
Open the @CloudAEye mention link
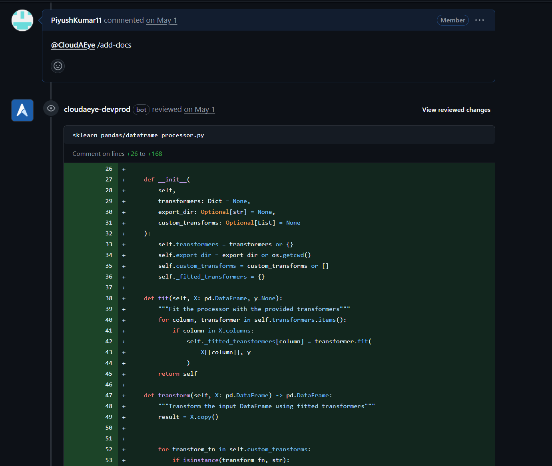[x=73, y=45]
